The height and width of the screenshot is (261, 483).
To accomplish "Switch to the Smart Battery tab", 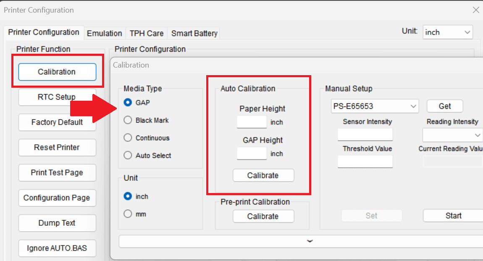I will [194, 33].
